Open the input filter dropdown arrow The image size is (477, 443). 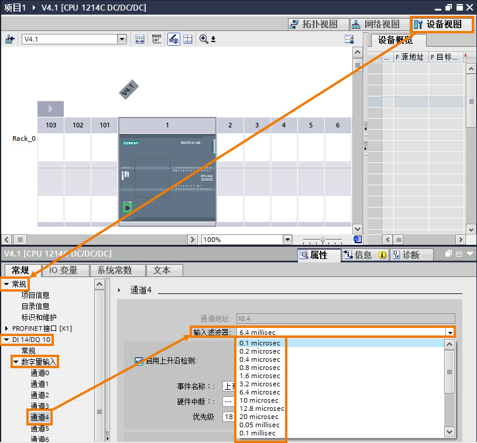coord(450,333)
